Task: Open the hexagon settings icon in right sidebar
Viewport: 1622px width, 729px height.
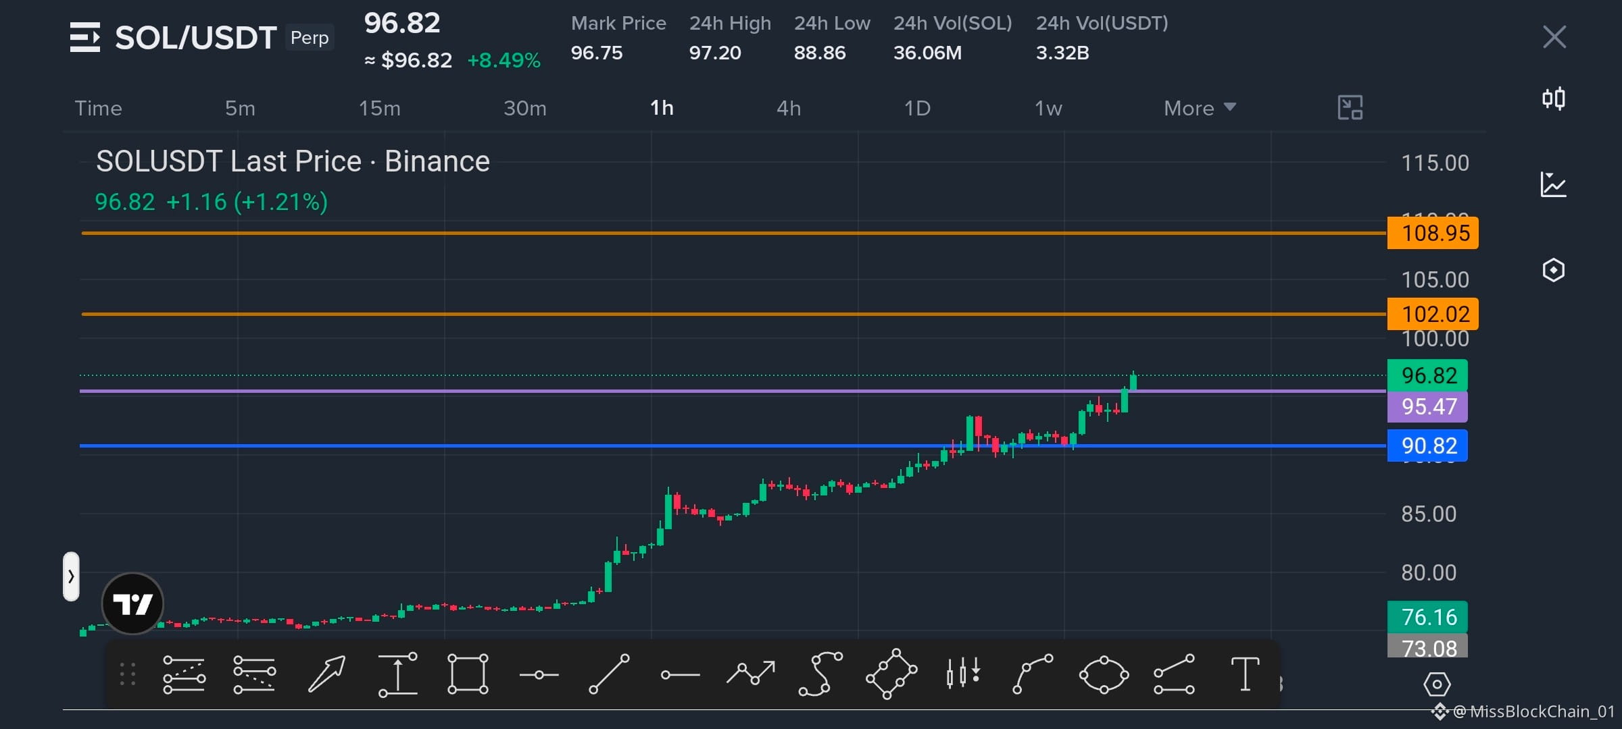Action: (1554, 270)
